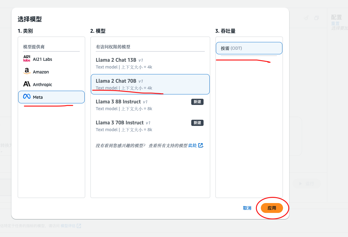The image size is (348, 237).
Task: Confirm with the orange 应用 button
Action: [272, 208]
